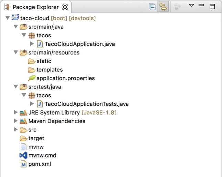Image resolution: width=222 pixels, height=177 pixels.
Task: Select the mvnw file name
Action: click(36, 147)
